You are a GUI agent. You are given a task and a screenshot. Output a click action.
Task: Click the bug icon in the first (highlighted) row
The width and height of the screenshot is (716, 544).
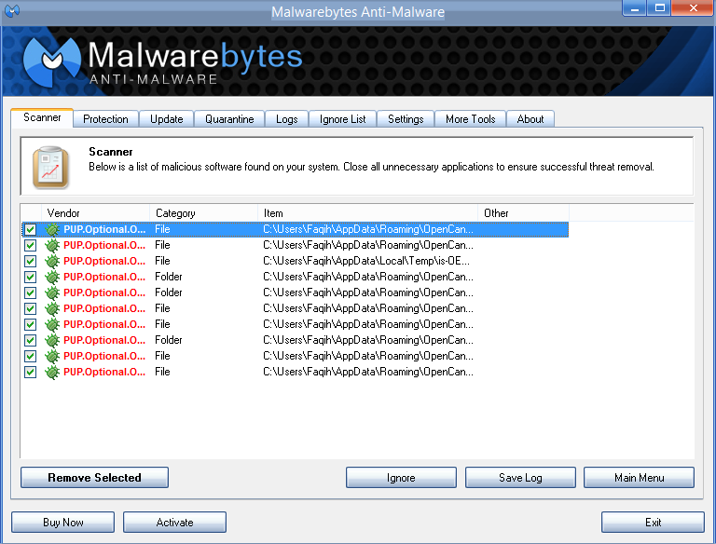(52, 229)
